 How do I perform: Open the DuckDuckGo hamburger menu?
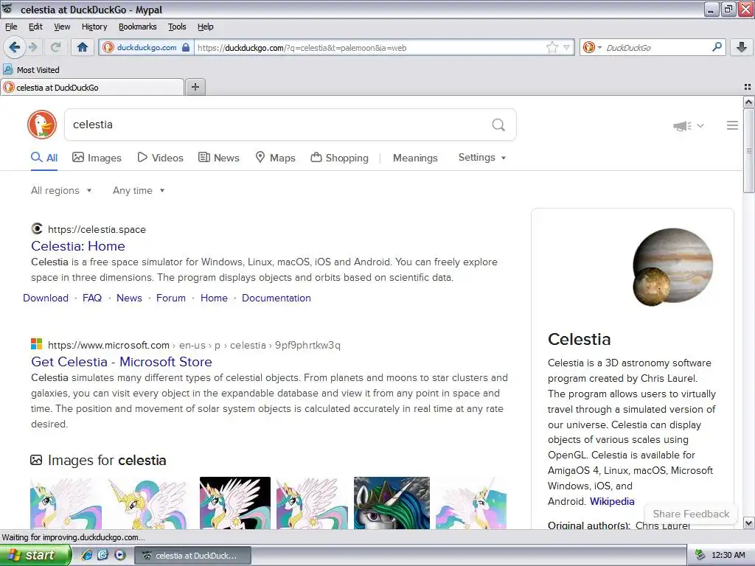(732, 125)
